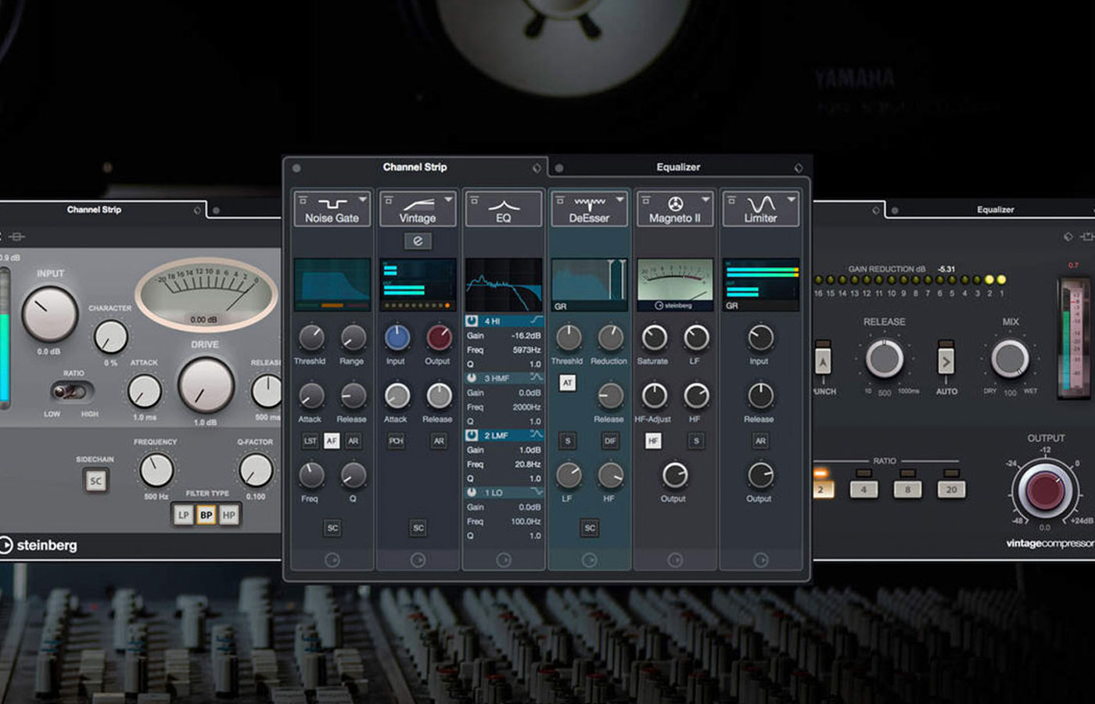Click the DRIVE knob in the left window
The width and height of the screenshot is (1095, 704).
[206, 386]
